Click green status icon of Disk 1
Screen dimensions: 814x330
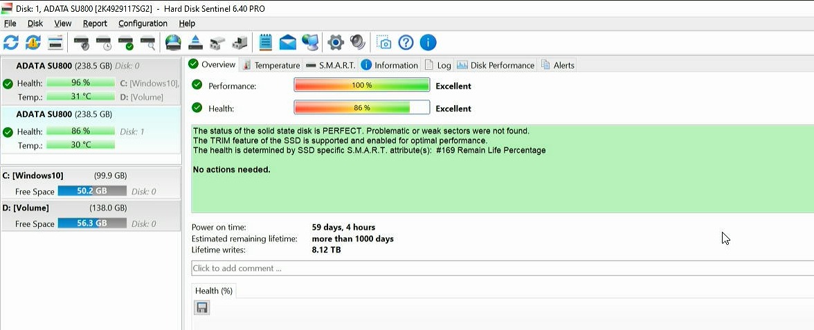(x=8, y=132)
